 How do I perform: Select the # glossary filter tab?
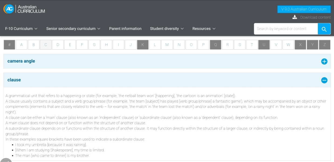pos(9,45)
